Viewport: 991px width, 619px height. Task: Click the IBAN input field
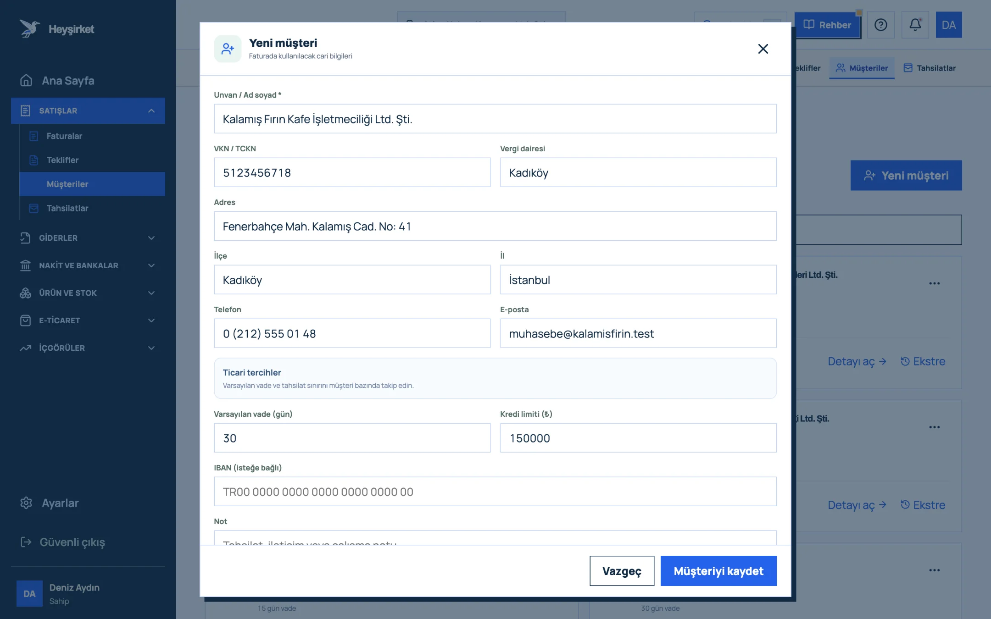pyautogui.click(x=495, y=492)
